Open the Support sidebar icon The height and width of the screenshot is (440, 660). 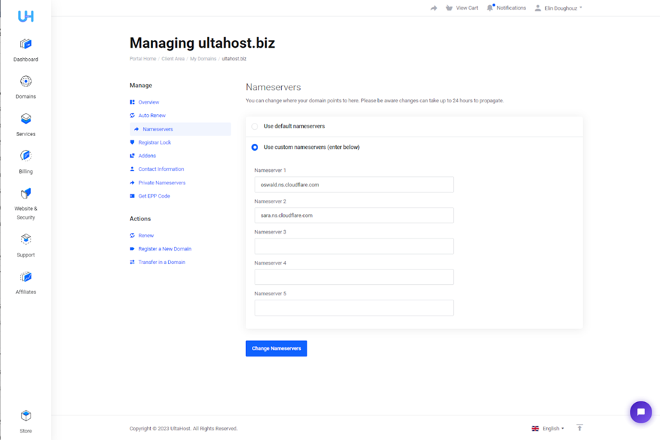[x=26, y=239]
